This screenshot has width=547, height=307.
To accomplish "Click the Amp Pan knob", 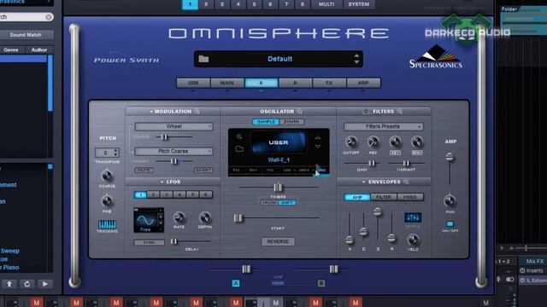I will point(450,201).
